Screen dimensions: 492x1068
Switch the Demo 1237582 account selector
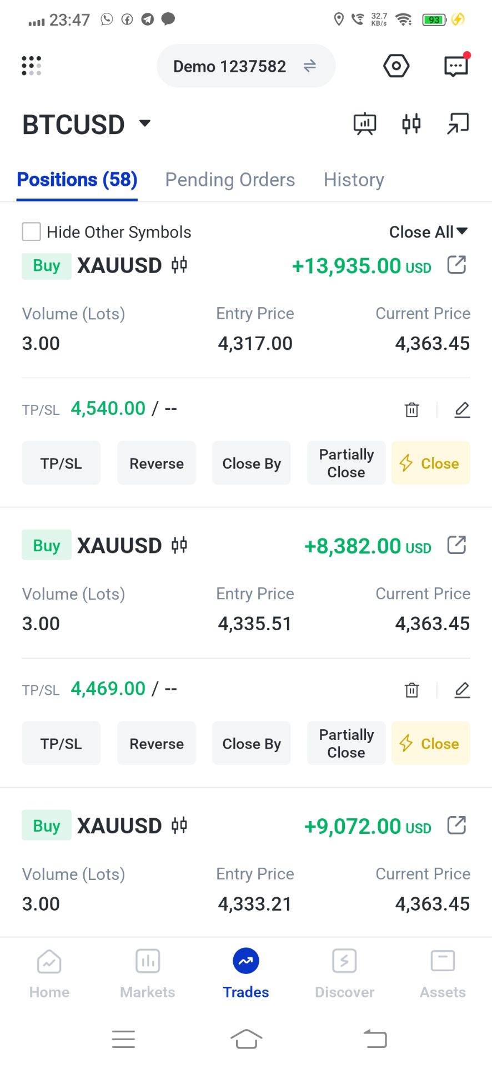point(246,66)
